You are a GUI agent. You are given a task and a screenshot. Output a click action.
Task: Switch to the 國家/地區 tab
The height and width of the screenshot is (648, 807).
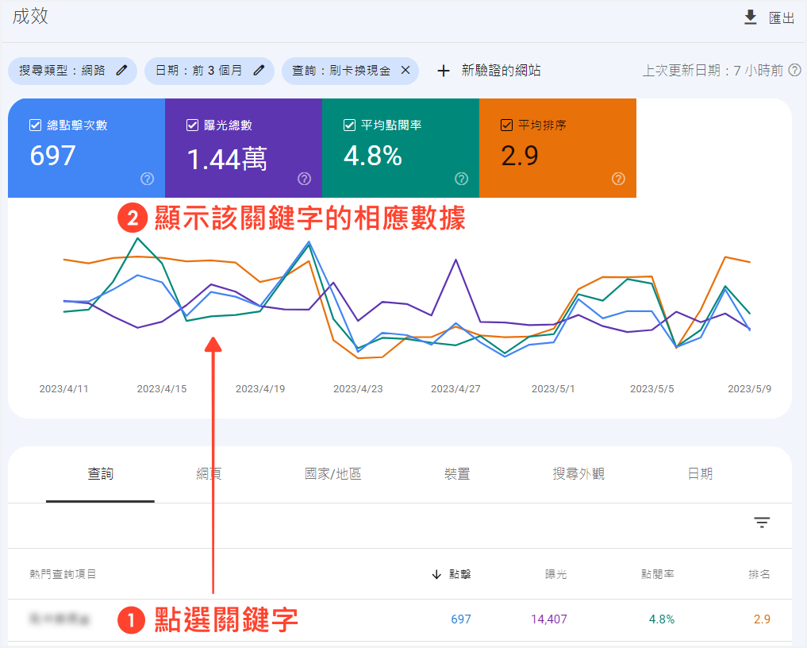click(x=332, y=474)
